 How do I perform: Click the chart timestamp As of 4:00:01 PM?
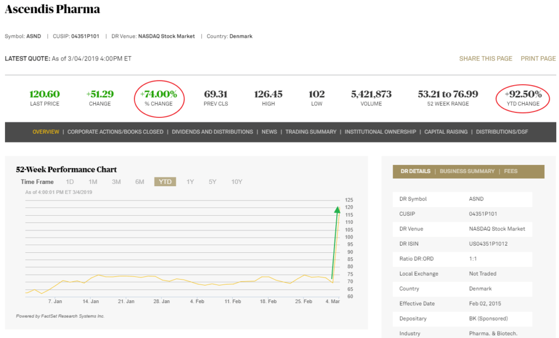pos(58,192)
